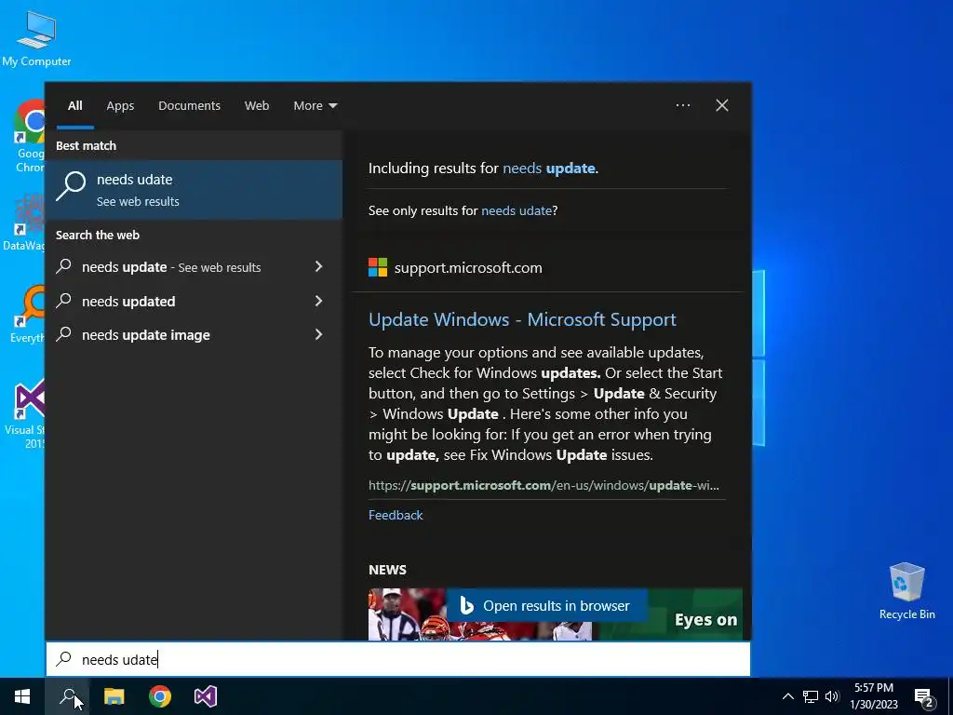Click the taskbar search magnifier icon
953x715 pixels.
point(67,696)
